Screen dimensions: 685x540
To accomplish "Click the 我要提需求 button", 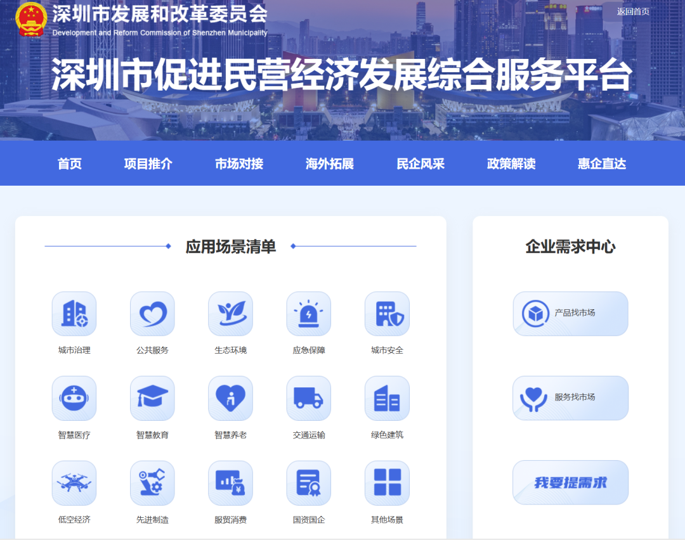I will 570,482.
